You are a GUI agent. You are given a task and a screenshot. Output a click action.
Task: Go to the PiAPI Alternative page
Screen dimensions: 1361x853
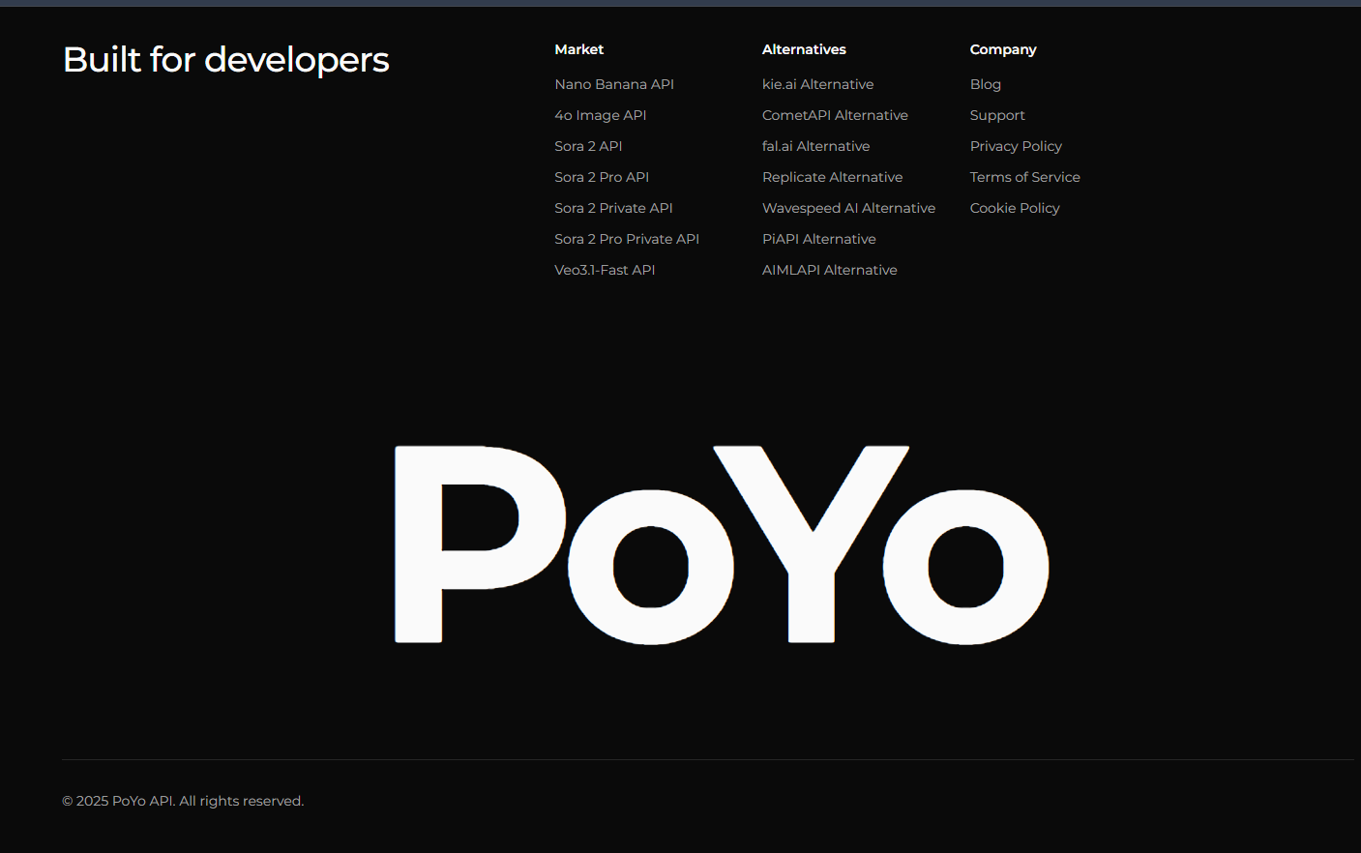click(x=818, y=239)
